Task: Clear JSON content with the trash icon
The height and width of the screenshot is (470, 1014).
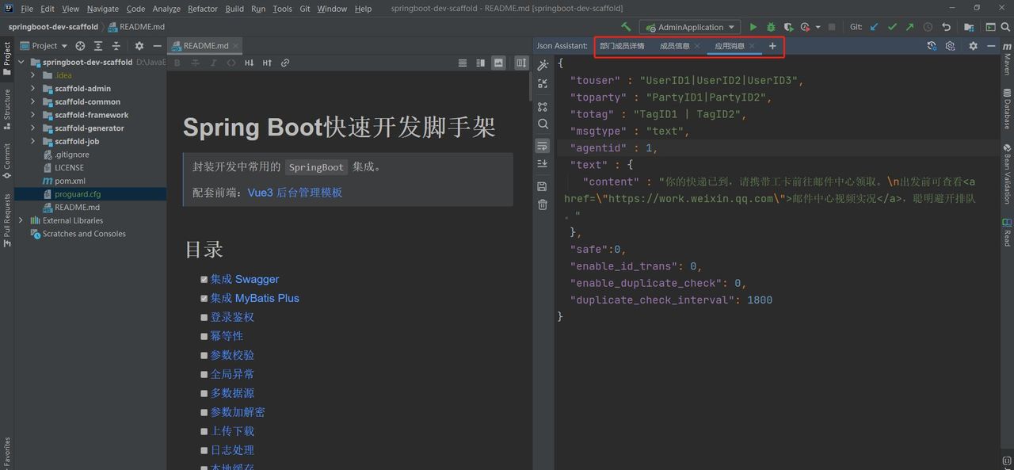Action: coord(543,204)
